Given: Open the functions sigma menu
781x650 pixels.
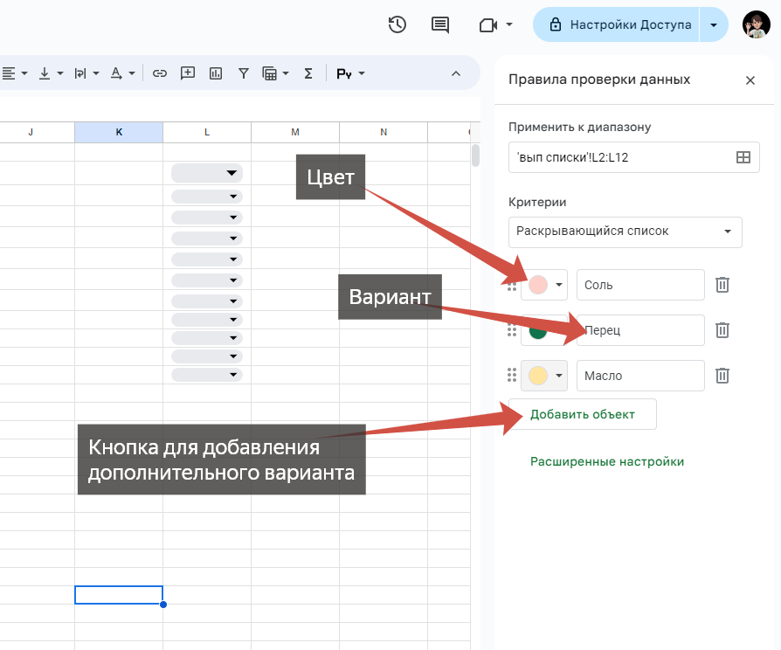Looking at the screenshot, I should [x=308, y=73].
